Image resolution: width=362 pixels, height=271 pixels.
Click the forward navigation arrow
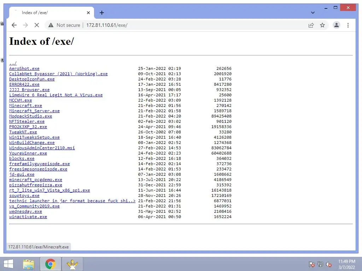(25, 25)
